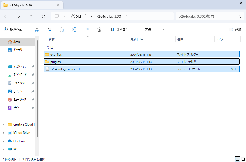
Task: Click chevron after the PC icon in address bar
Action: coord(64,16)
